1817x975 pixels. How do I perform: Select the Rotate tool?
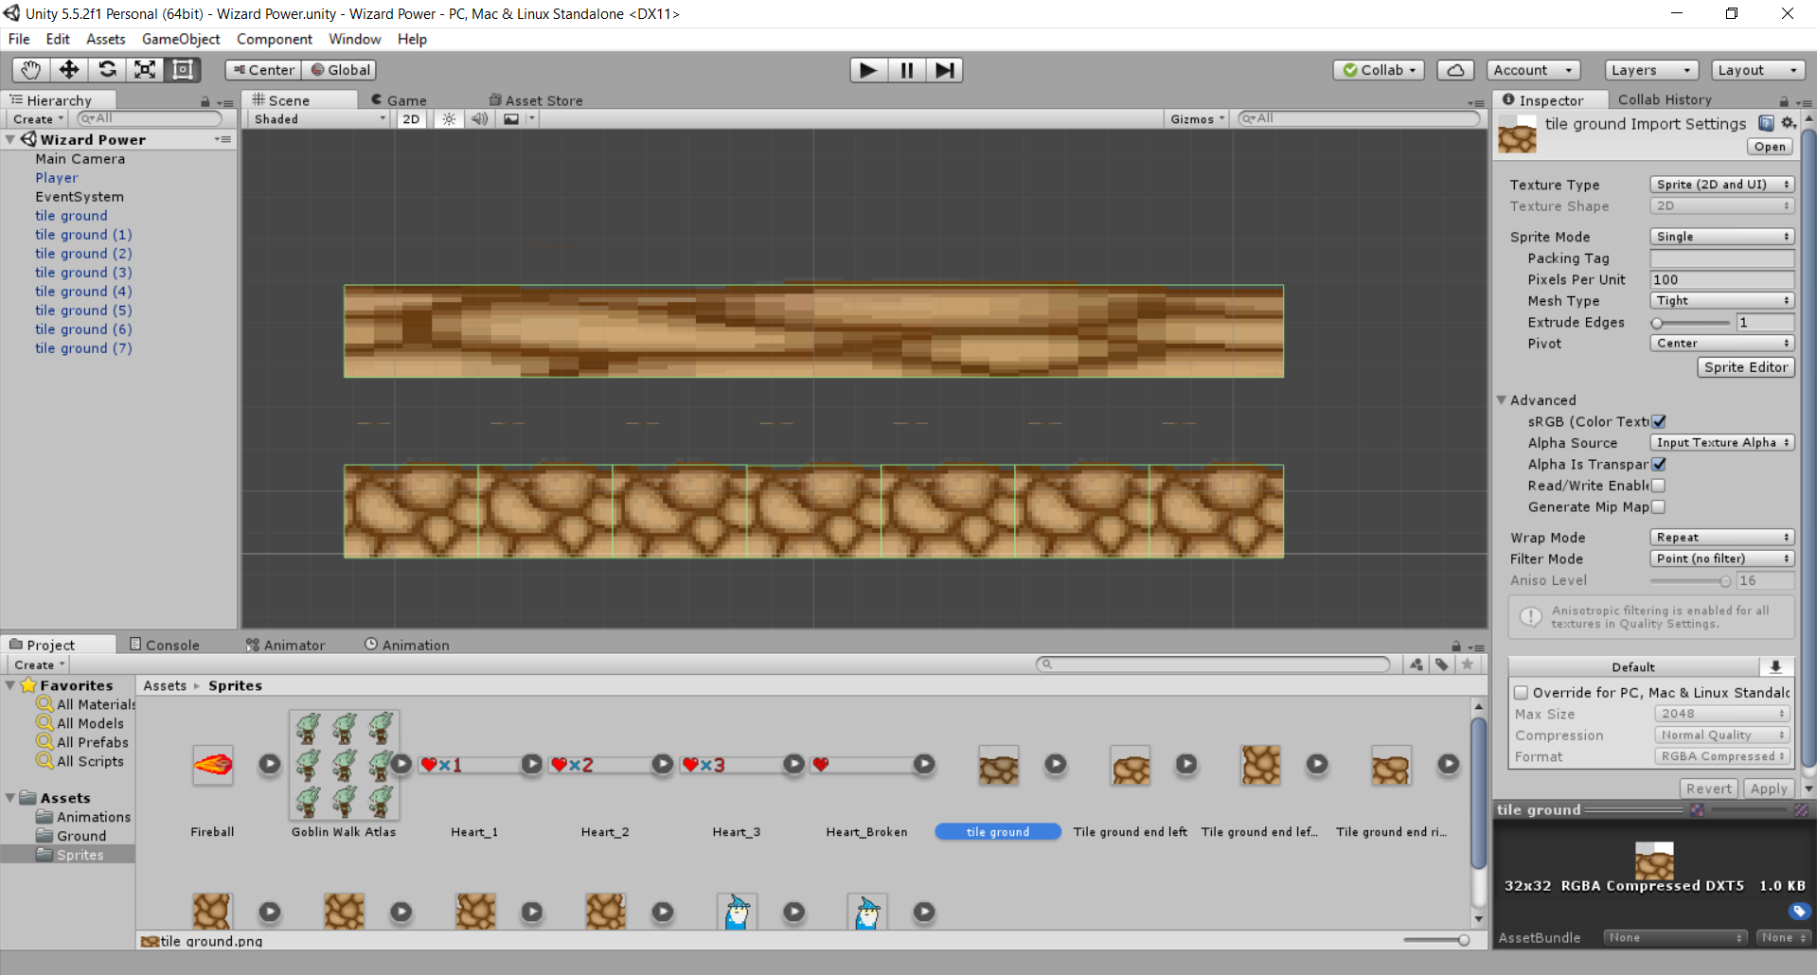(107, 70)
